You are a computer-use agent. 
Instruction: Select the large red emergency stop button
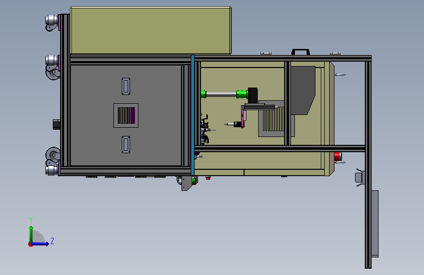(338, 157)
